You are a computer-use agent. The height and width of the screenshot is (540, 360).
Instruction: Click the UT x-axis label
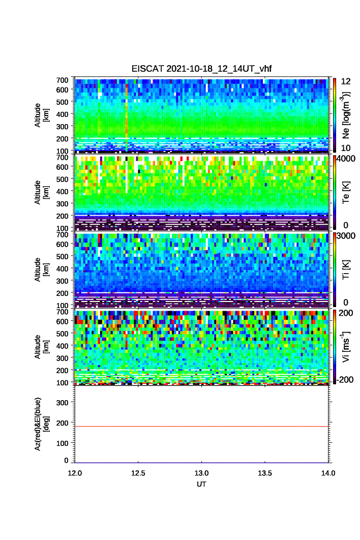[202, 485]
